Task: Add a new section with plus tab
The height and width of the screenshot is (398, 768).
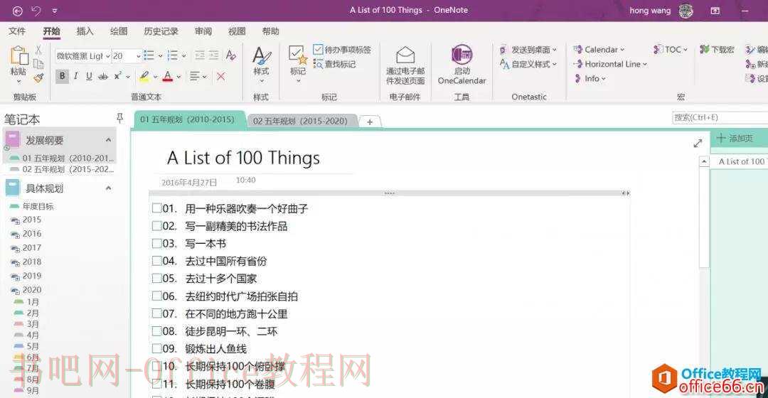Action: [x=370, y=122]
